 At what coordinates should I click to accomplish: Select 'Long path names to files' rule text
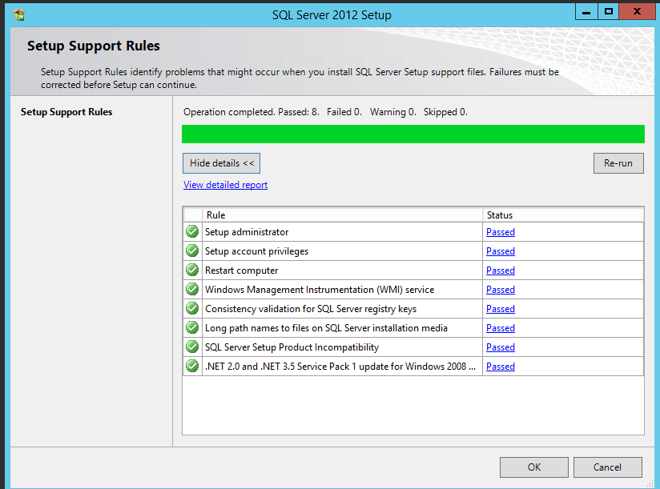pyautogui.click(x=326, y=328)
